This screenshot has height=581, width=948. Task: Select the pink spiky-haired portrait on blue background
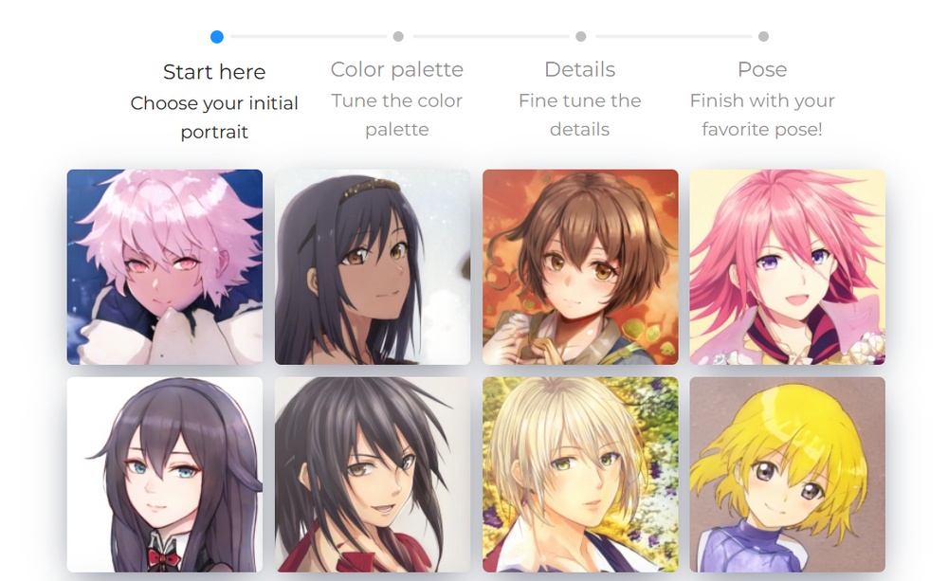(x=164, y=266)
